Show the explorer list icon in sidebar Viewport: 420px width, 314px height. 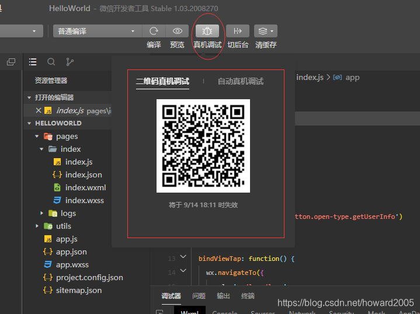[x=33, y=62]
